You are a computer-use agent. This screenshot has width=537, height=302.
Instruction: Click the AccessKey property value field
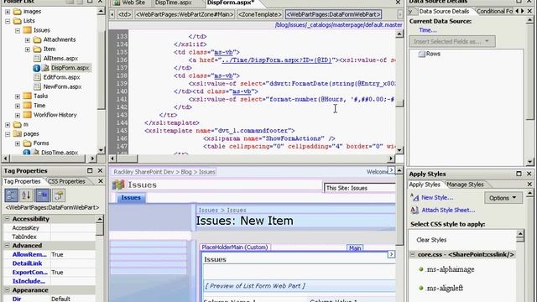[x=73, y=228]
